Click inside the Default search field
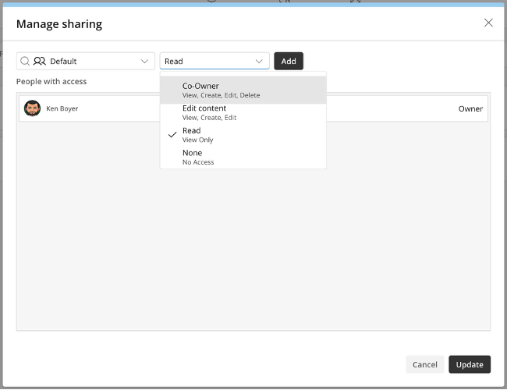This screenshot has height=390, width=507. tap(86, 61)
